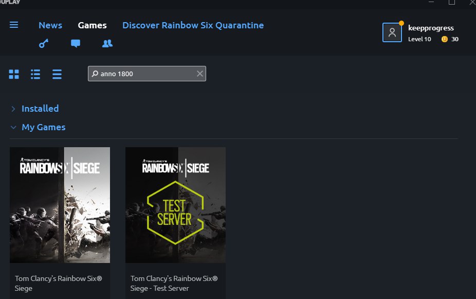Screen dimensions: 476x299
Task: Click the keepprogress username
Action: 431,28
